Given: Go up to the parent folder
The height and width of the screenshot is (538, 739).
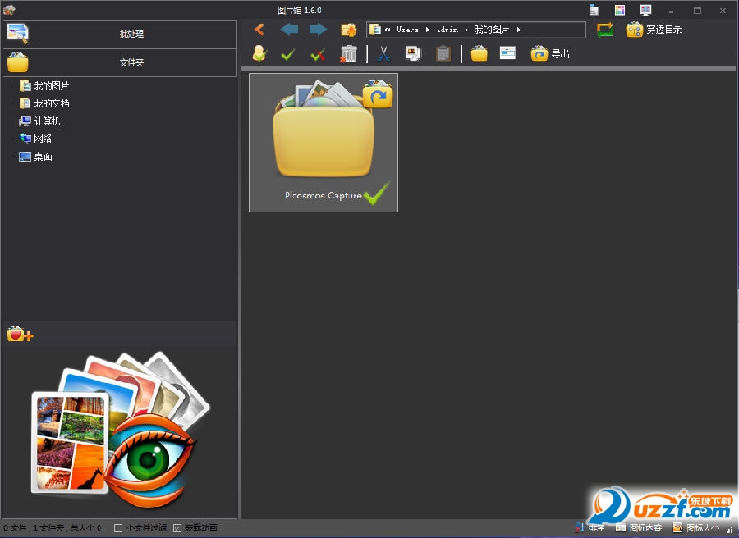Looking at the screenshot, I should tap(349, 30).
